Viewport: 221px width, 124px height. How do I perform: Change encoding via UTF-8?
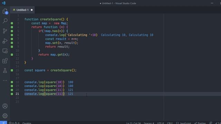click(x=161, y=123)
